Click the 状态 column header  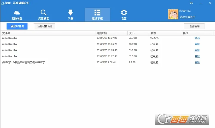(x=165, y=33)
